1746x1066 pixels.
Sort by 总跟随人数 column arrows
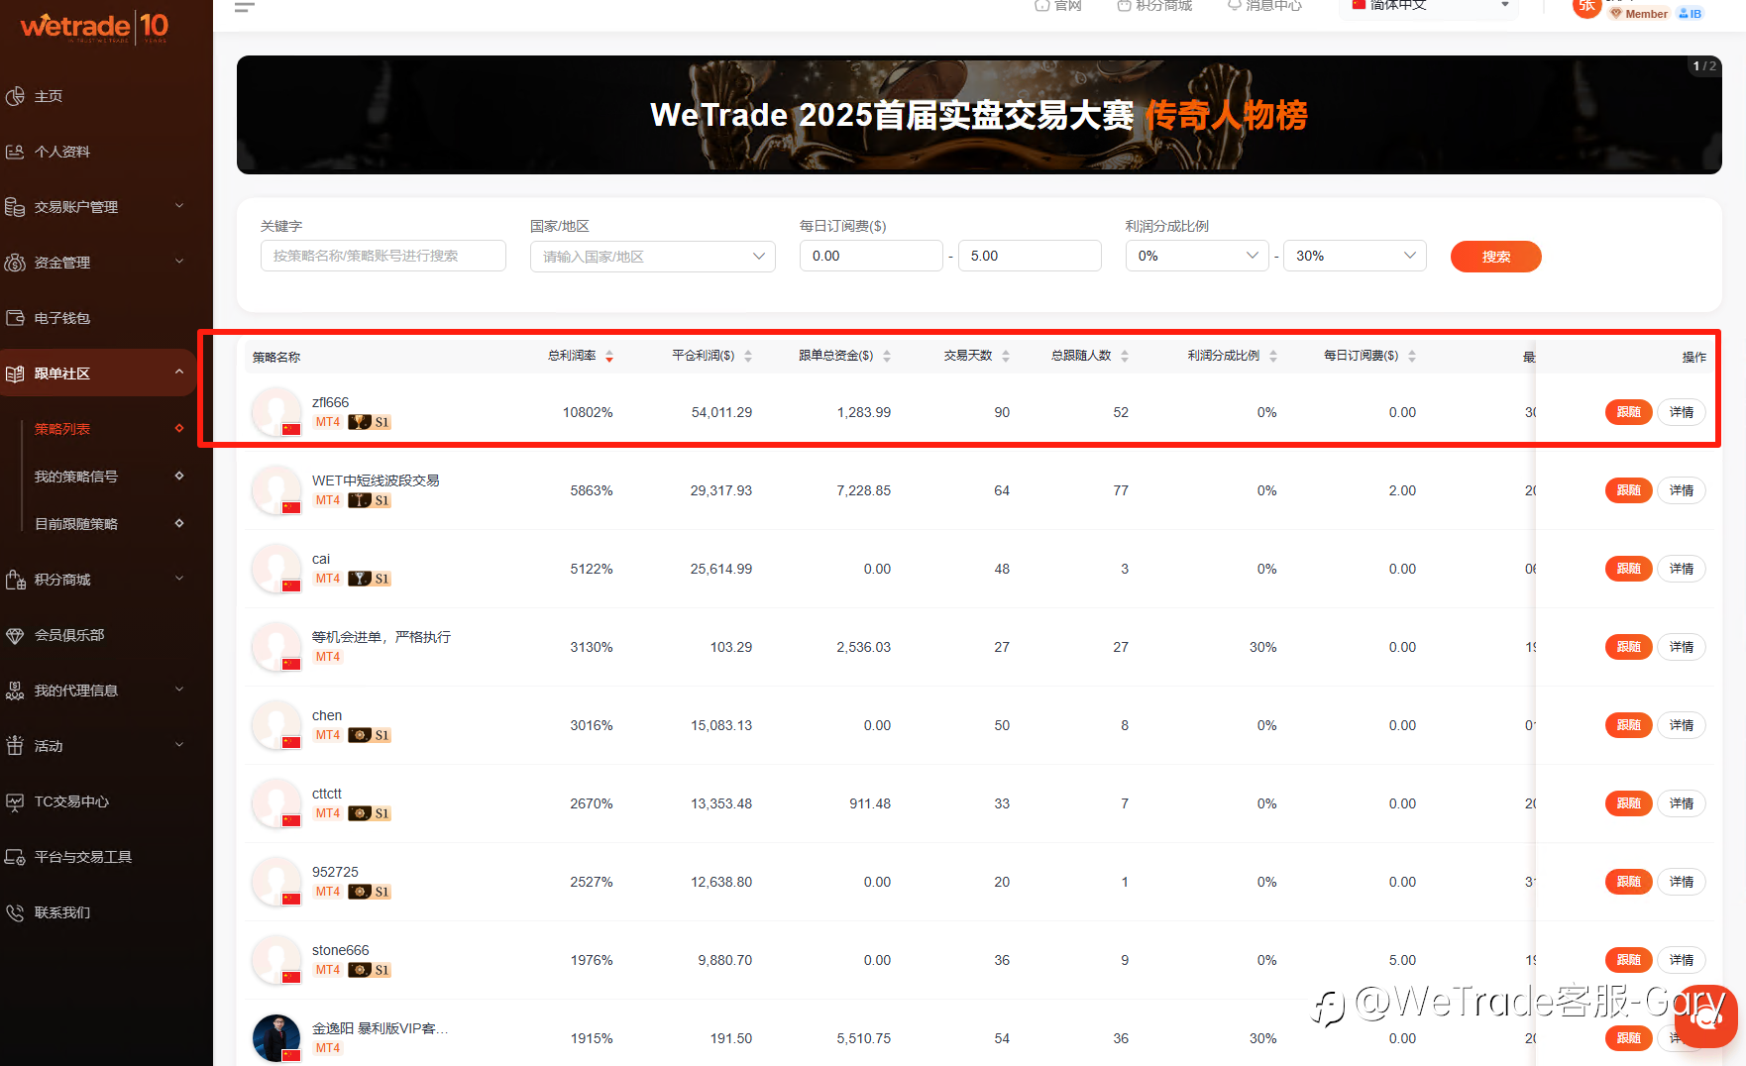(x=1125, y=356)
